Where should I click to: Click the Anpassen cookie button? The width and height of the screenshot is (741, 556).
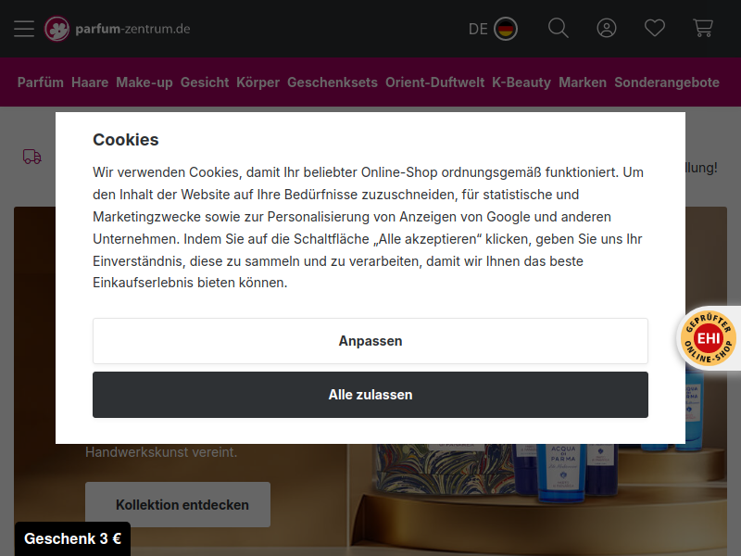pos(370,341)
